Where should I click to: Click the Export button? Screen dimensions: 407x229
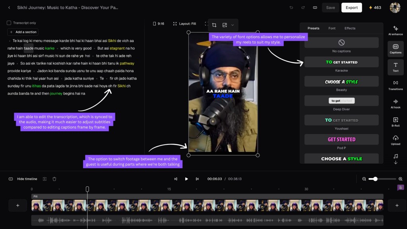click(x=351, y=8)
